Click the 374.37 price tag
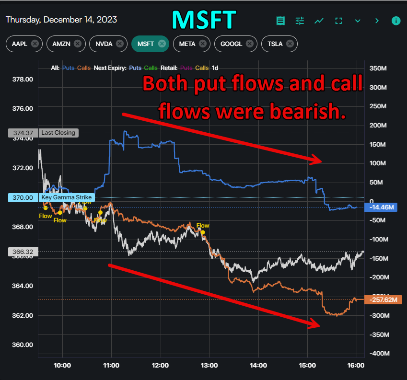The width and height of the screenshot is (407, 380). pyautogui.click(x=23, y=133)
